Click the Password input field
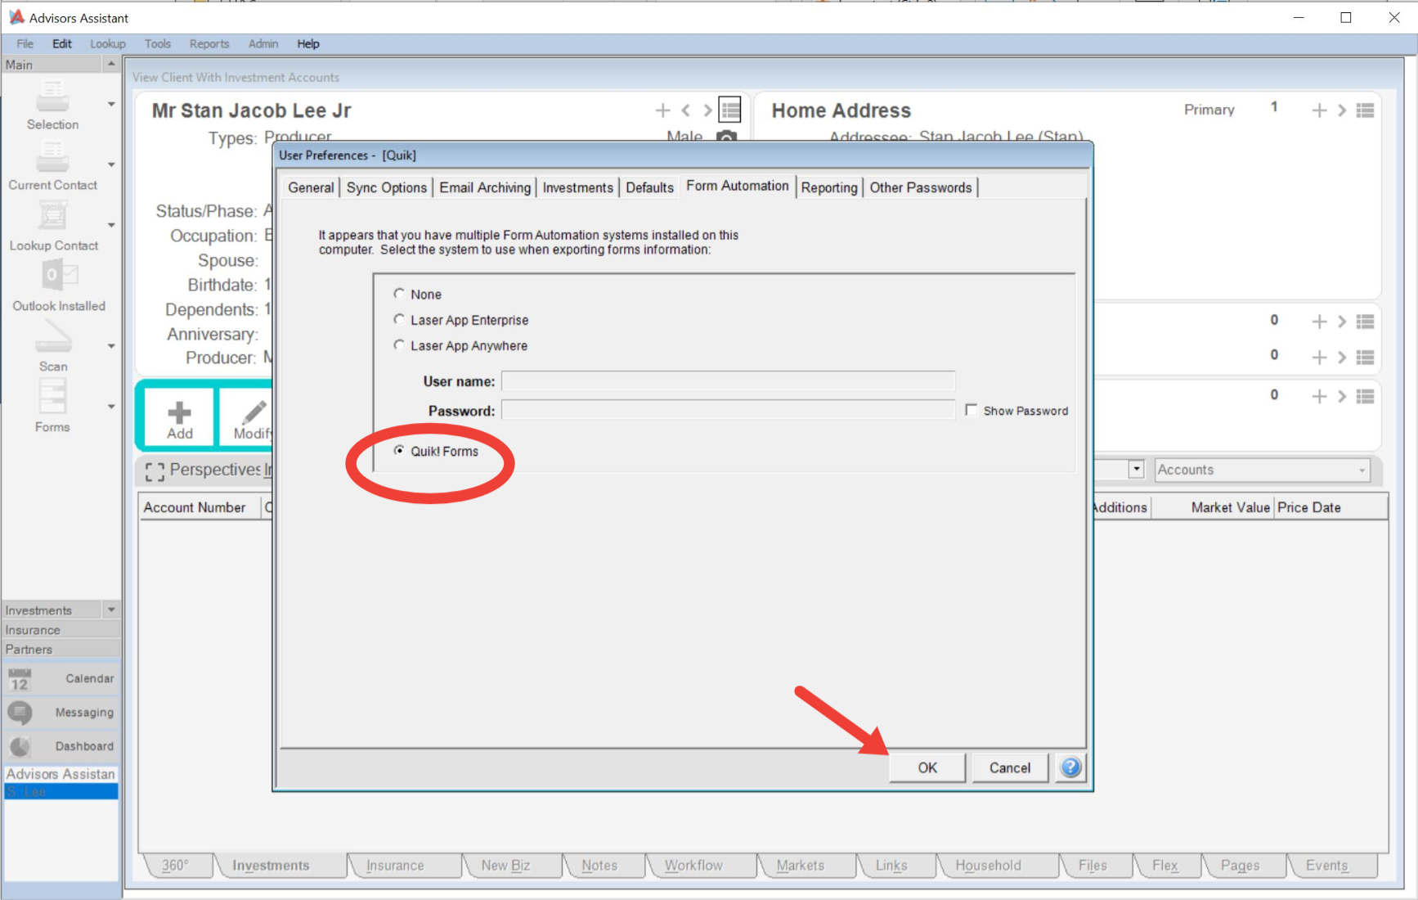 (728, 410)
